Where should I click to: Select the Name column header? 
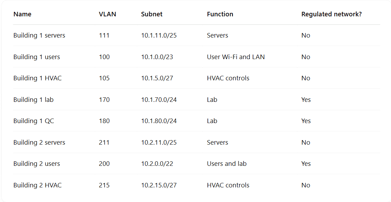click(23, 14)
